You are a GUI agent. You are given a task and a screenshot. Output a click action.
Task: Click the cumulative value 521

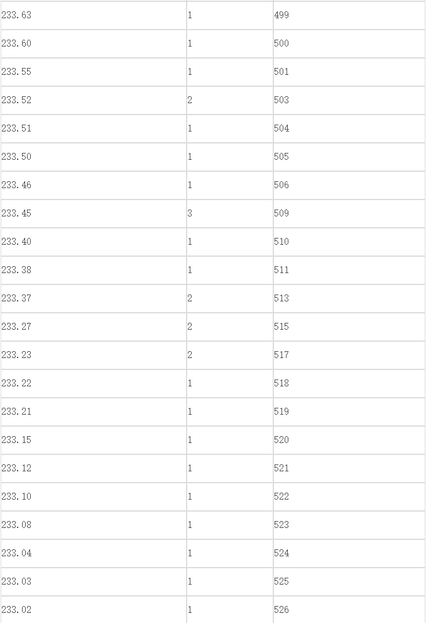point(349,468)
